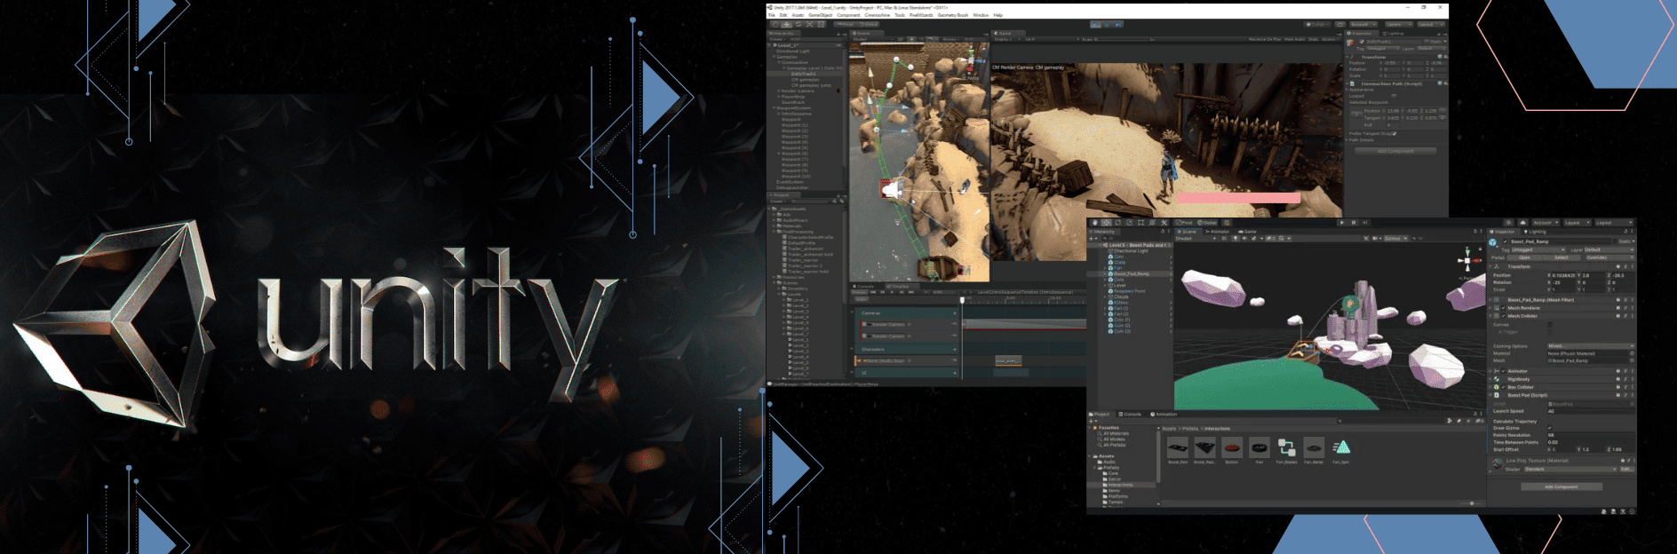The image size is (1677, 554).
Task: Select the Fan_Spin asset icon
Action: coord(1341,447)
